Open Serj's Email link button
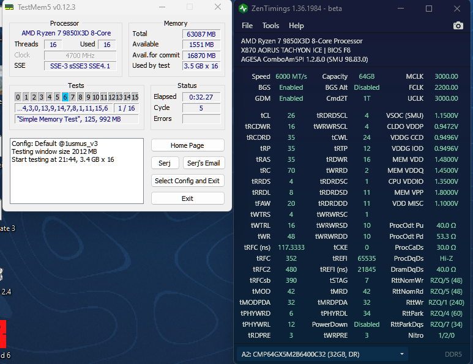The height and width of the screenshot is (364, 473). [x=203, y=163]
